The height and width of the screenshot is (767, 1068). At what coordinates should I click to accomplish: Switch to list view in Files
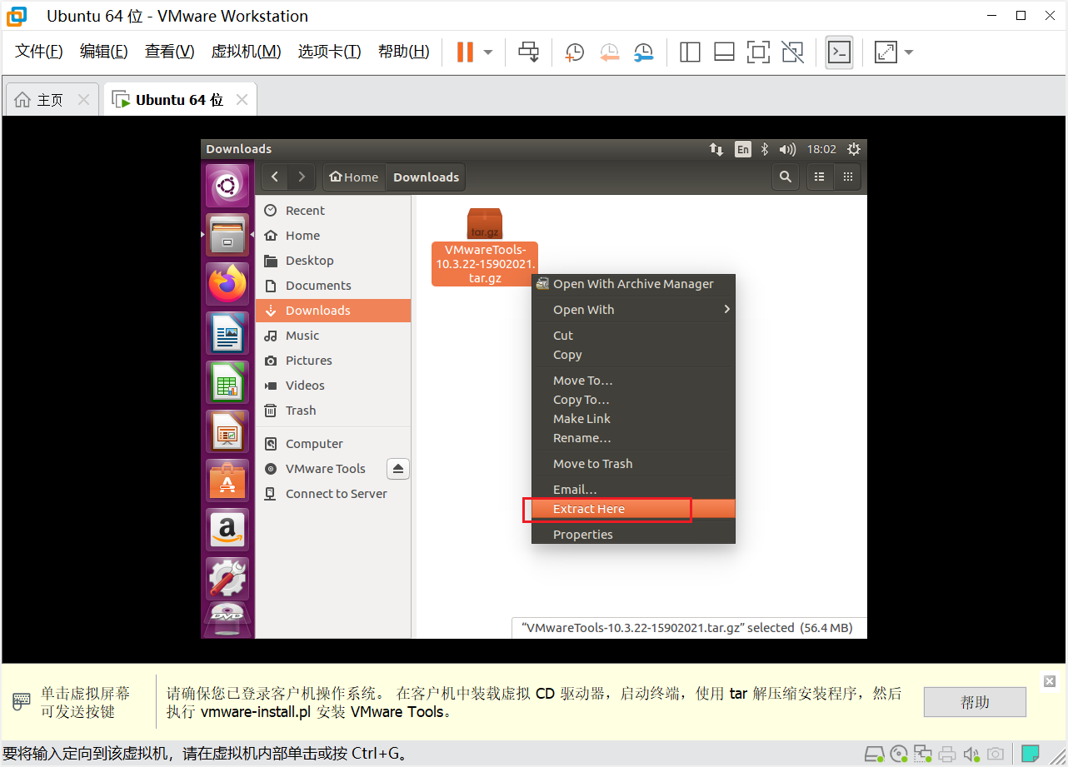click(819, 177)
